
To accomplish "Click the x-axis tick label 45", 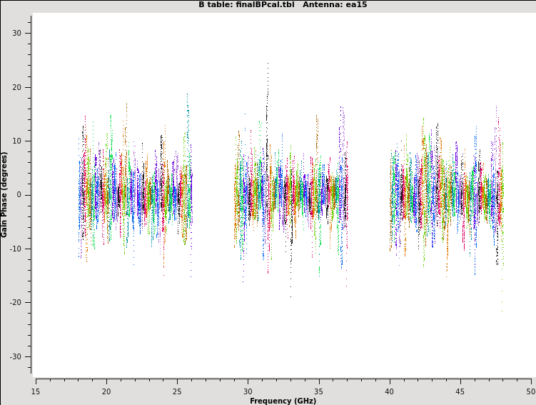I will point(460,391).
